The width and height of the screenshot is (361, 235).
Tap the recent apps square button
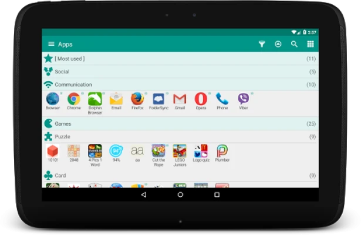point(217,194)
